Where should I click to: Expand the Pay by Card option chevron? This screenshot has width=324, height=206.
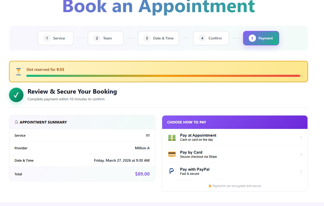(x=301, y=154)
